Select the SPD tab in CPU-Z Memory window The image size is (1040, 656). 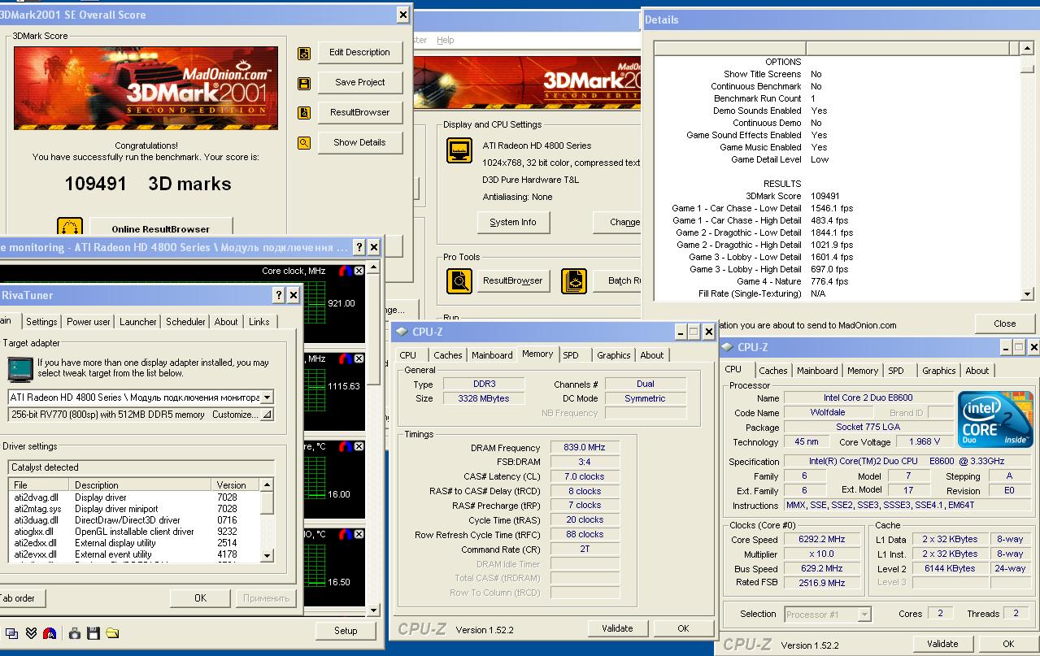(571, 355)
